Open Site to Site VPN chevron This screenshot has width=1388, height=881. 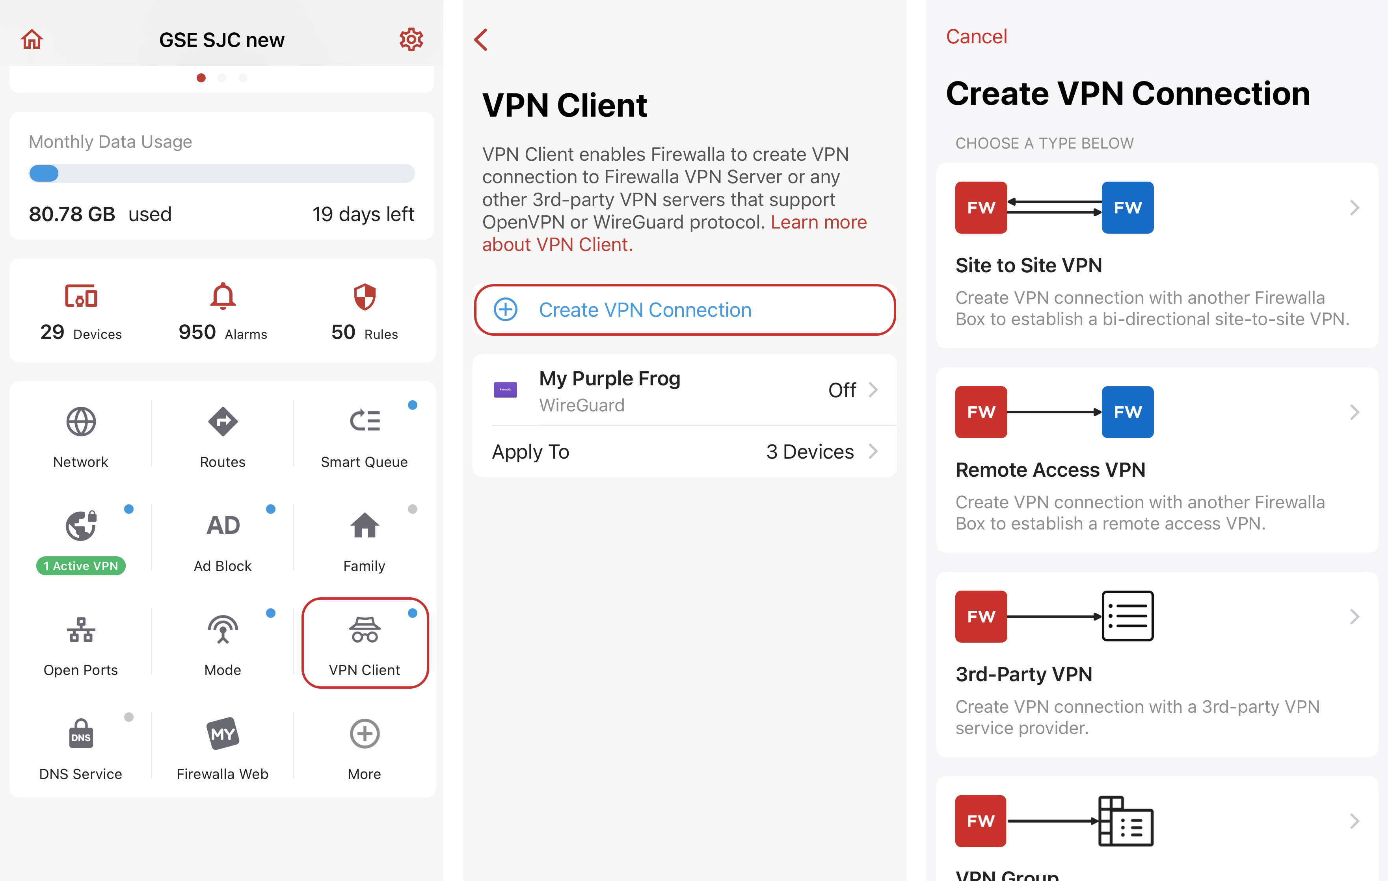click(1355, 207)
